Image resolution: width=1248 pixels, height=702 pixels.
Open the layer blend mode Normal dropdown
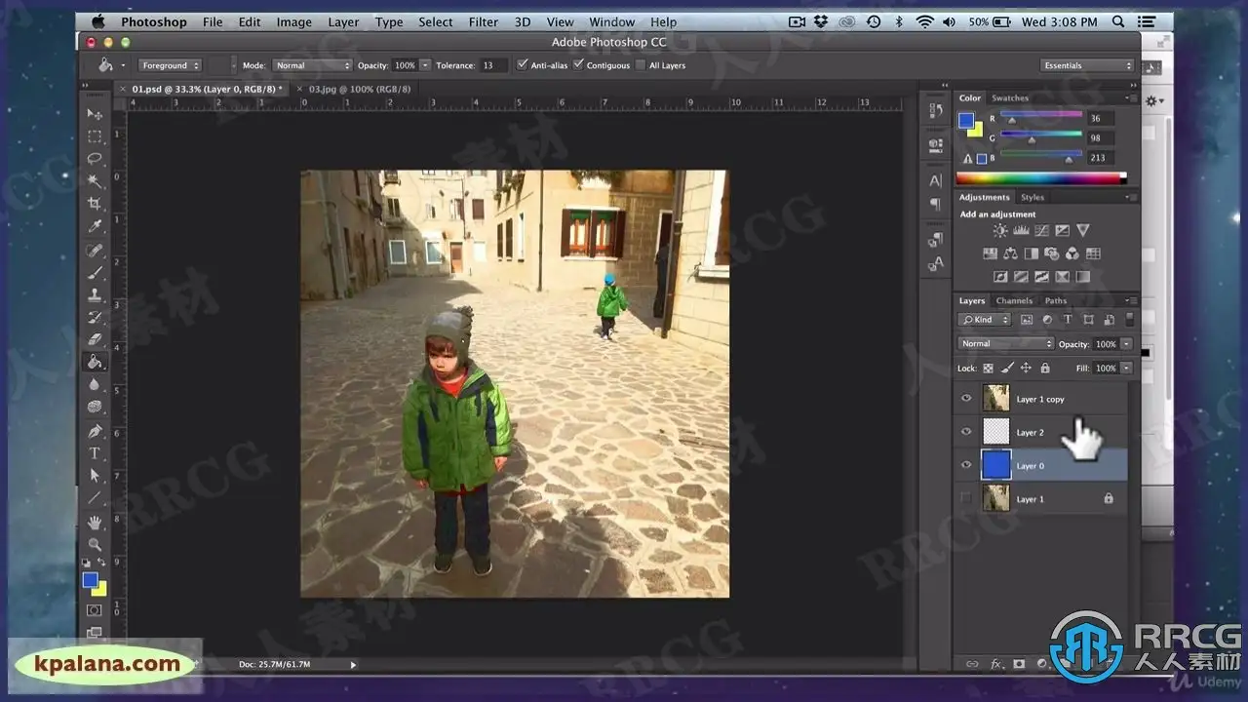(x=1006, y=343)
